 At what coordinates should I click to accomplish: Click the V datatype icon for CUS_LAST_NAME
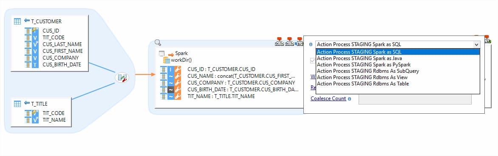point(35,44)
